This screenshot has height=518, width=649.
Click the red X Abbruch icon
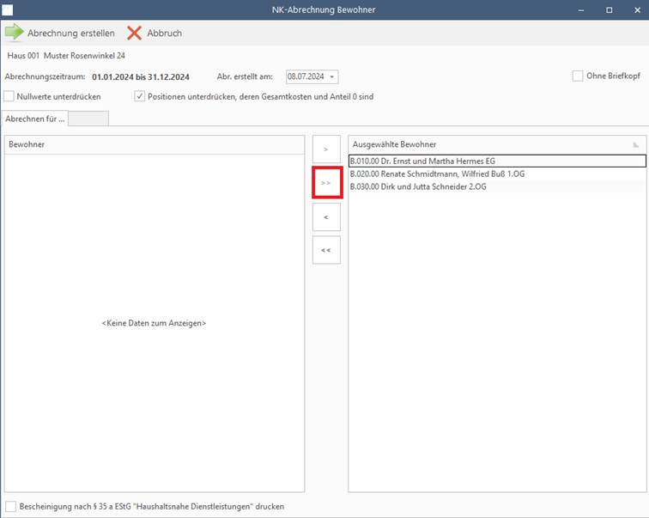134,33
